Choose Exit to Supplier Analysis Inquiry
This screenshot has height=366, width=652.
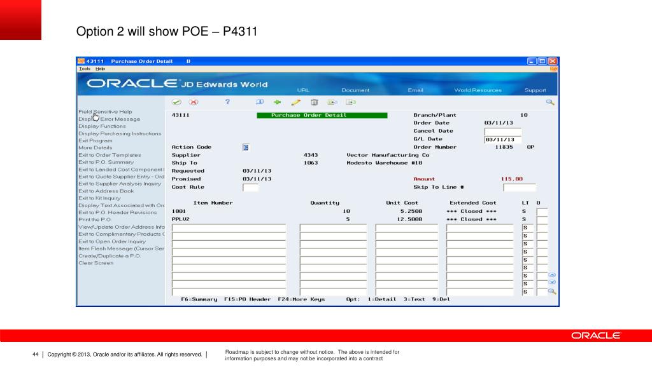pyautogui.click(x=120, y=184)
